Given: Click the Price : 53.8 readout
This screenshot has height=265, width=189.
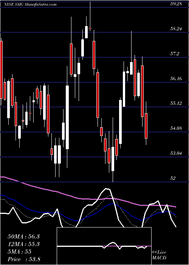Looking at the screenshot, I should tap(24, 259).
